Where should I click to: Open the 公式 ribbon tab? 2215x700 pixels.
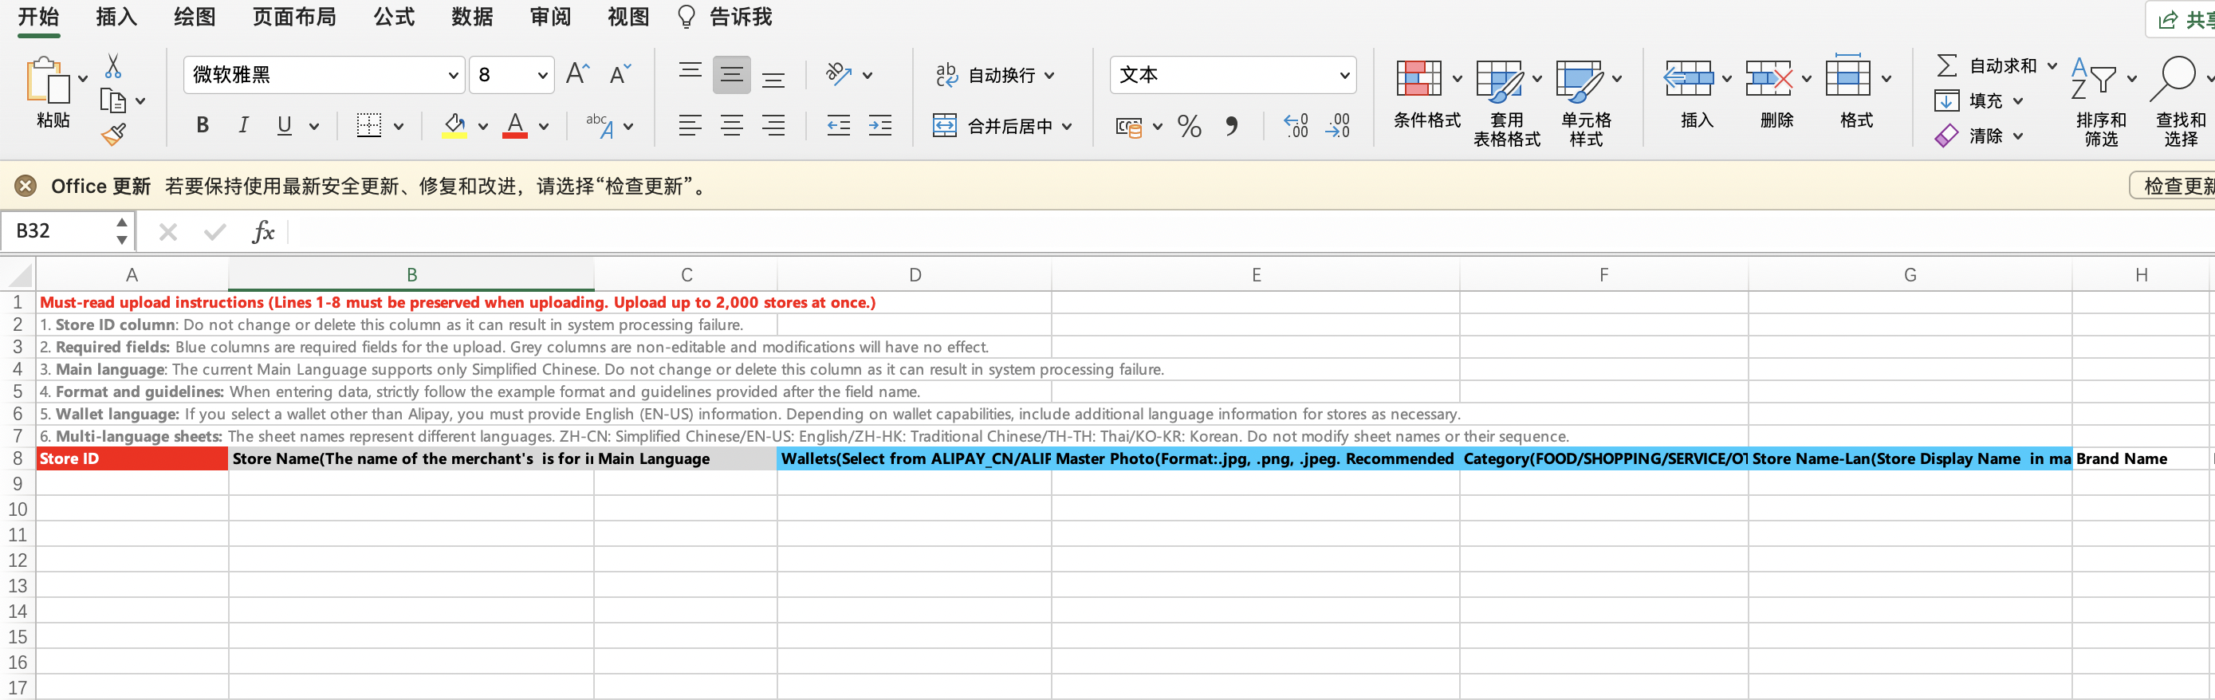394,18
